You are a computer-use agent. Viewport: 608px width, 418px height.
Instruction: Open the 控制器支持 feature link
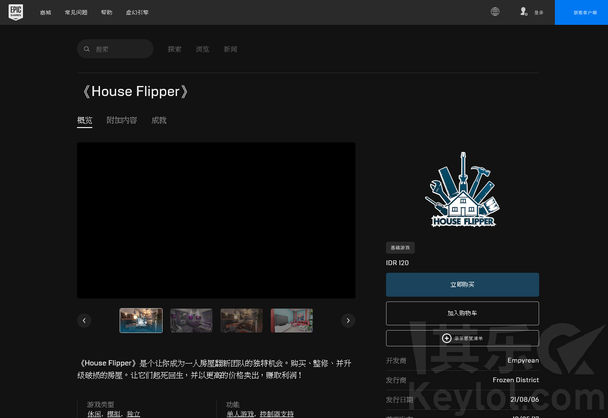pos(276,414)
